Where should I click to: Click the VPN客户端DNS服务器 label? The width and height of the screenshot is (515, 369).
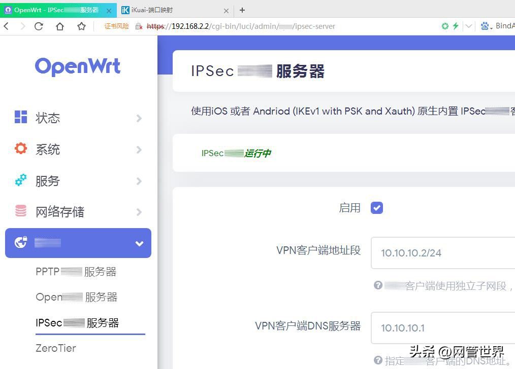coord(308,326)
